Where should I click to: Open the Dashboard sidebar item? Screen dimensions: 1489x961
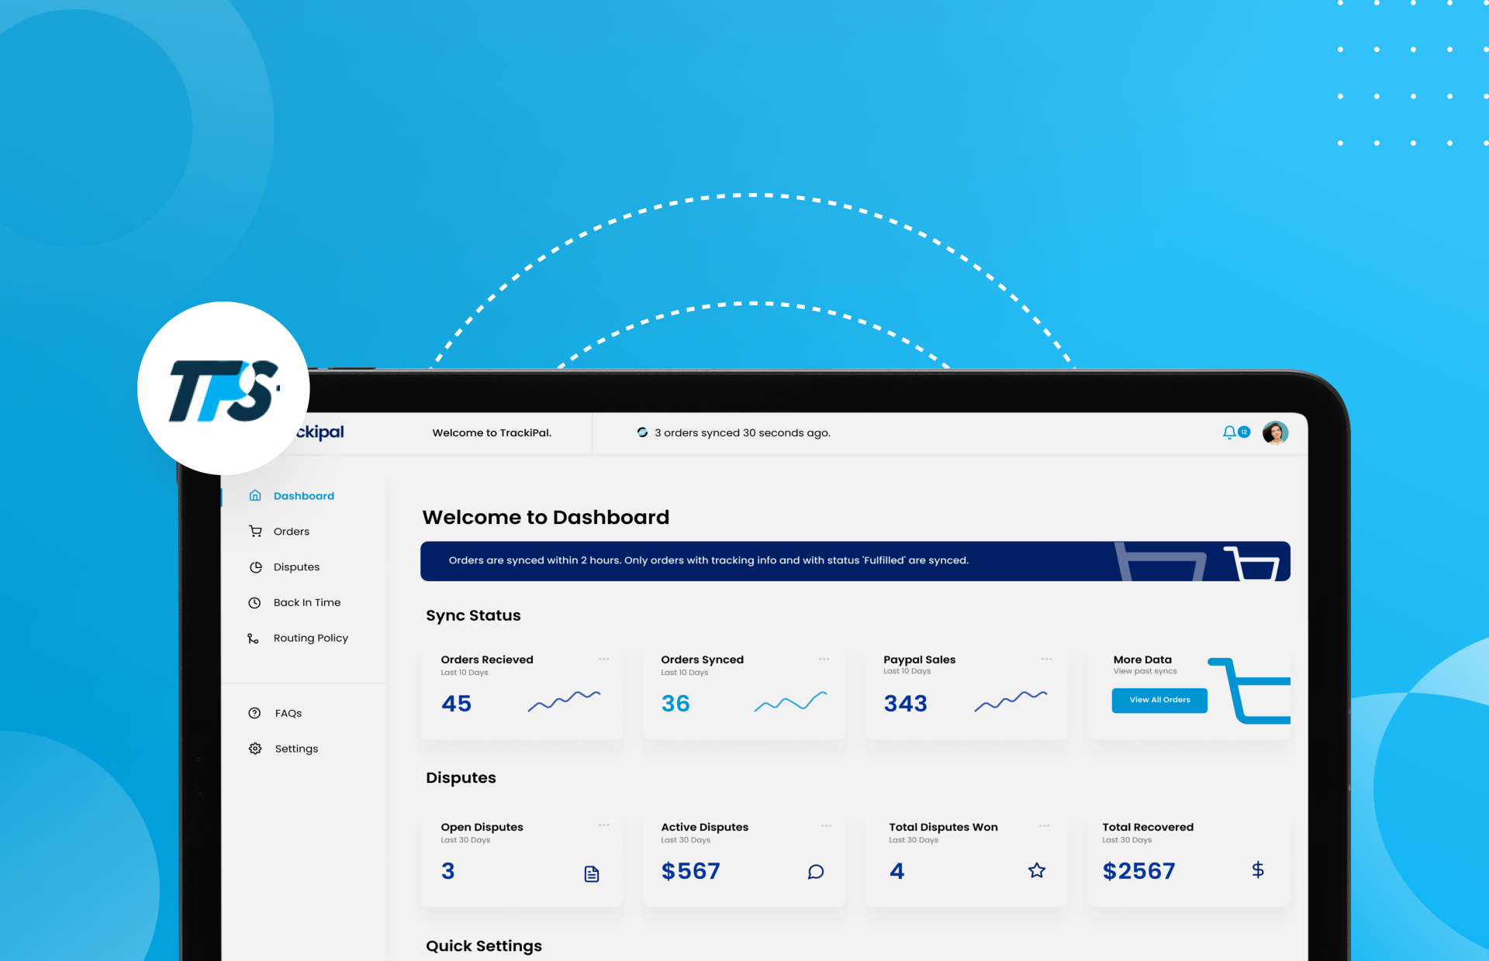point(303,496)
